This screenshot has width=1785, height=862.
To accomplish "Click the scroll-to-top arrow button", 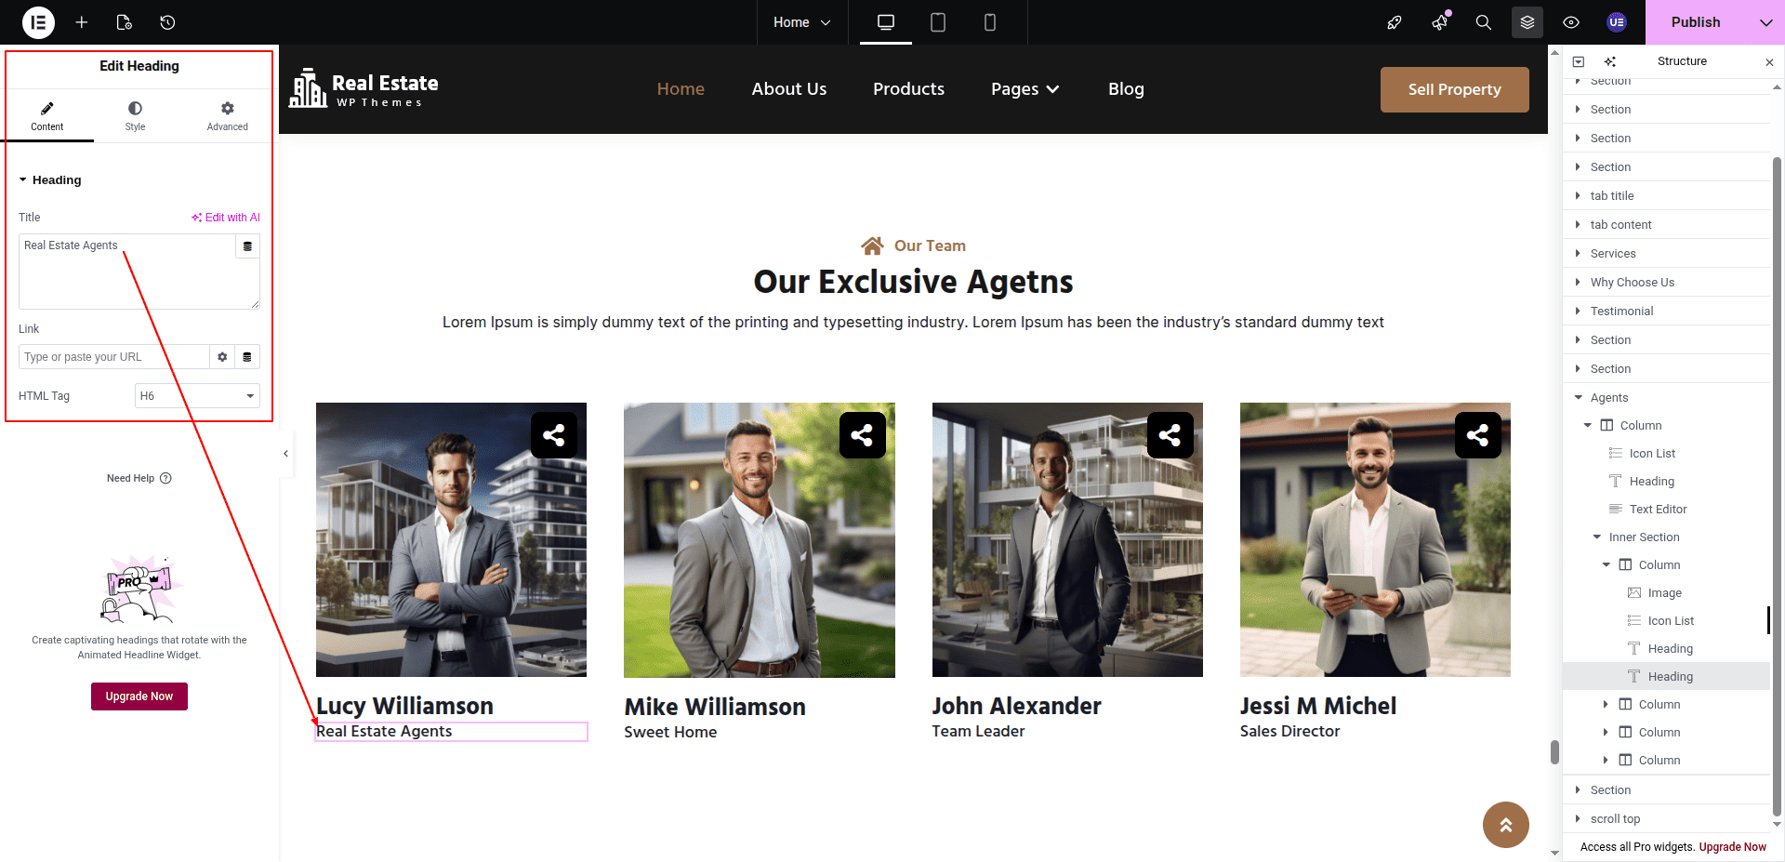I will pyautogui.click(x=1505, y=824).
